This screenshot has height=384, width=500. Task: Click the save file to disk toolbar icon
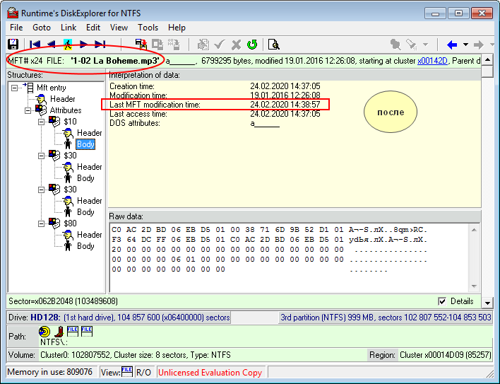click(x=141, y=45)
